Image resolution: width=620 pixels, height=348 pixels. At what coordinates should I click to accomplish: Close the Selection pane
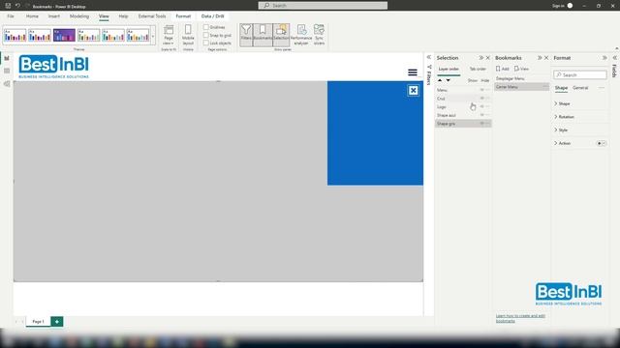coord(488,58)
